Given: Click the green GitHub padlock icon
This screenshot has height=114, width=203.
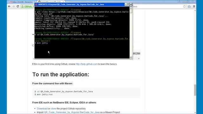Looking at the screenshot, I should click(x=23, y=6).
